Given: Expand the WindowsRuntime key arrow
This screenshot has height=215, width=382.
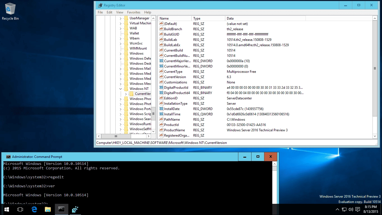Looking at the screenshot, I should (x=121, y=124).
